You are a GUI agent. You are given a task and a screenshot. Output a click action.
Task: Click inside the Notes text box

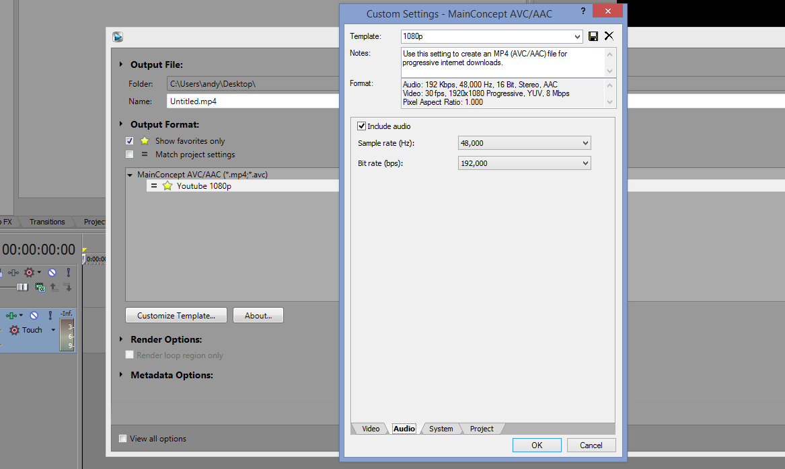[x=503, y=62]
